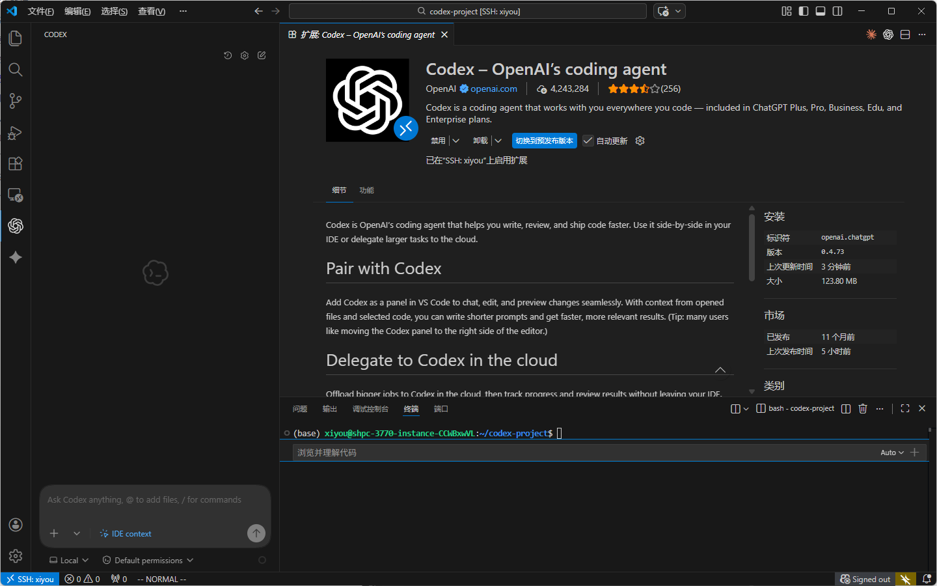Open the Selection menu
937x586 pixels.
[114, 11]
